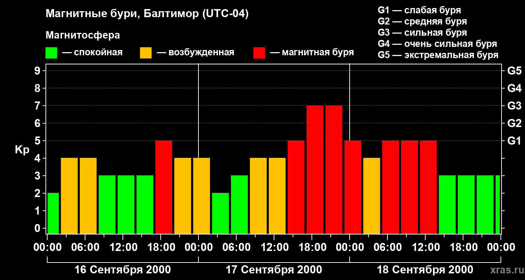Click the '18 Сентября 2000' date label
Viewport: 525px width, 280px height.
click(x=425, y=270)
